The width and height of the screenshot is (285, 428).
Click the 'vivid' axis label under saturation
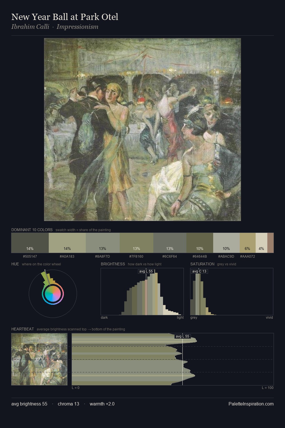point(269,318)
